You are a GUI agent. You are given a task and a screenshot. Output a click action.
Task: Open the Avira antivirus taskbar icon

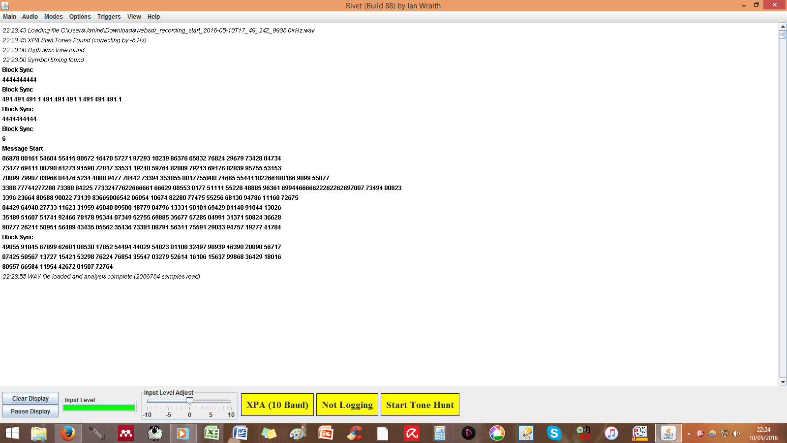tap(412, 433)
